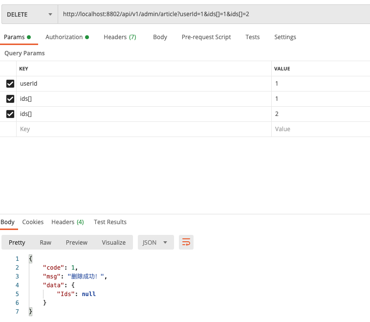370x322 pixels.
Task: Click the empty Key placeholder field
Action: pyautogui.click(x=144, y=129)
